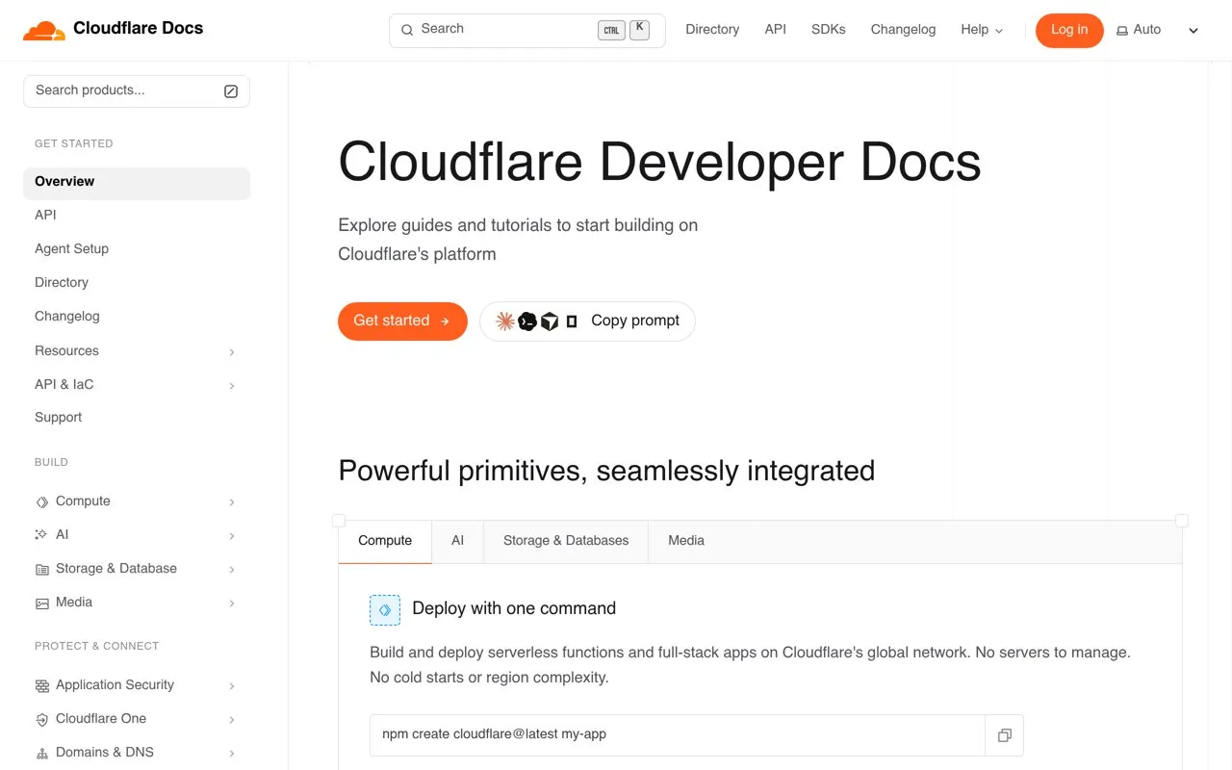Switch to the Storage & Databases tab
This screenshot has height=770, width=1232.
pos(566,541)
